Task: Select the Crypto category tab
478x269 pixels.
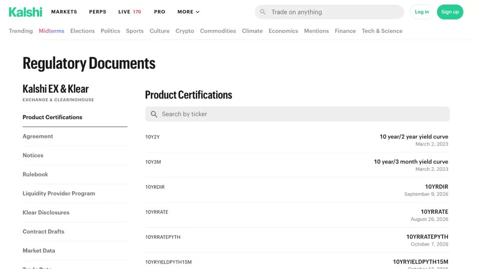Action: [x=185, y=31]
